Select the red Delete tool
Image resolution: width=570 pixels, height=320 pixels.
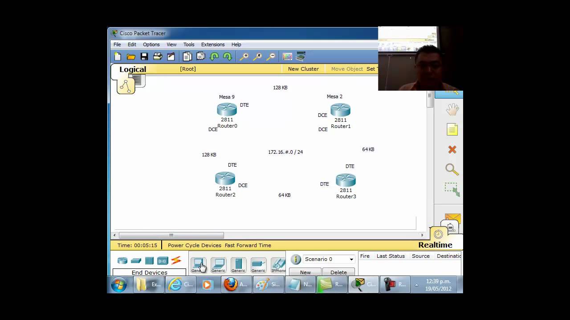coord(452,150)
